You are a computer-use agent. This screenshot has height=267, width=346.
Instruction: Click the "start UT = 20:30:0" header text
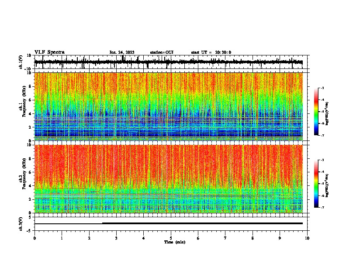click(211, 52)
